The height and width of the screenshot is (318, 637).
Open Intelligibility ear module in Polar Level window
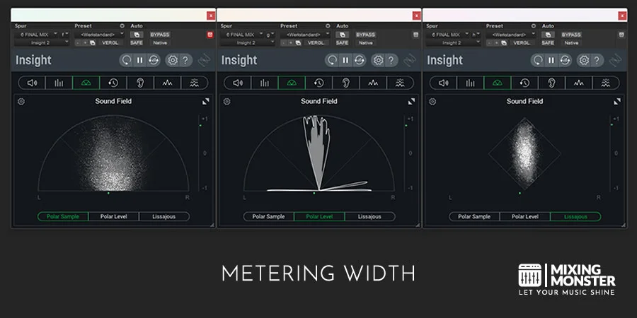(x=345, y=83)
